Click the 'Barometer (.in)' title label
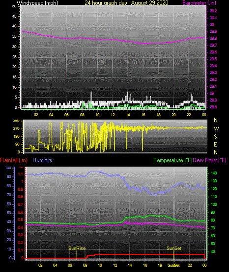The width and height of the screenshot is (229, 272). (x=199, y=3)
